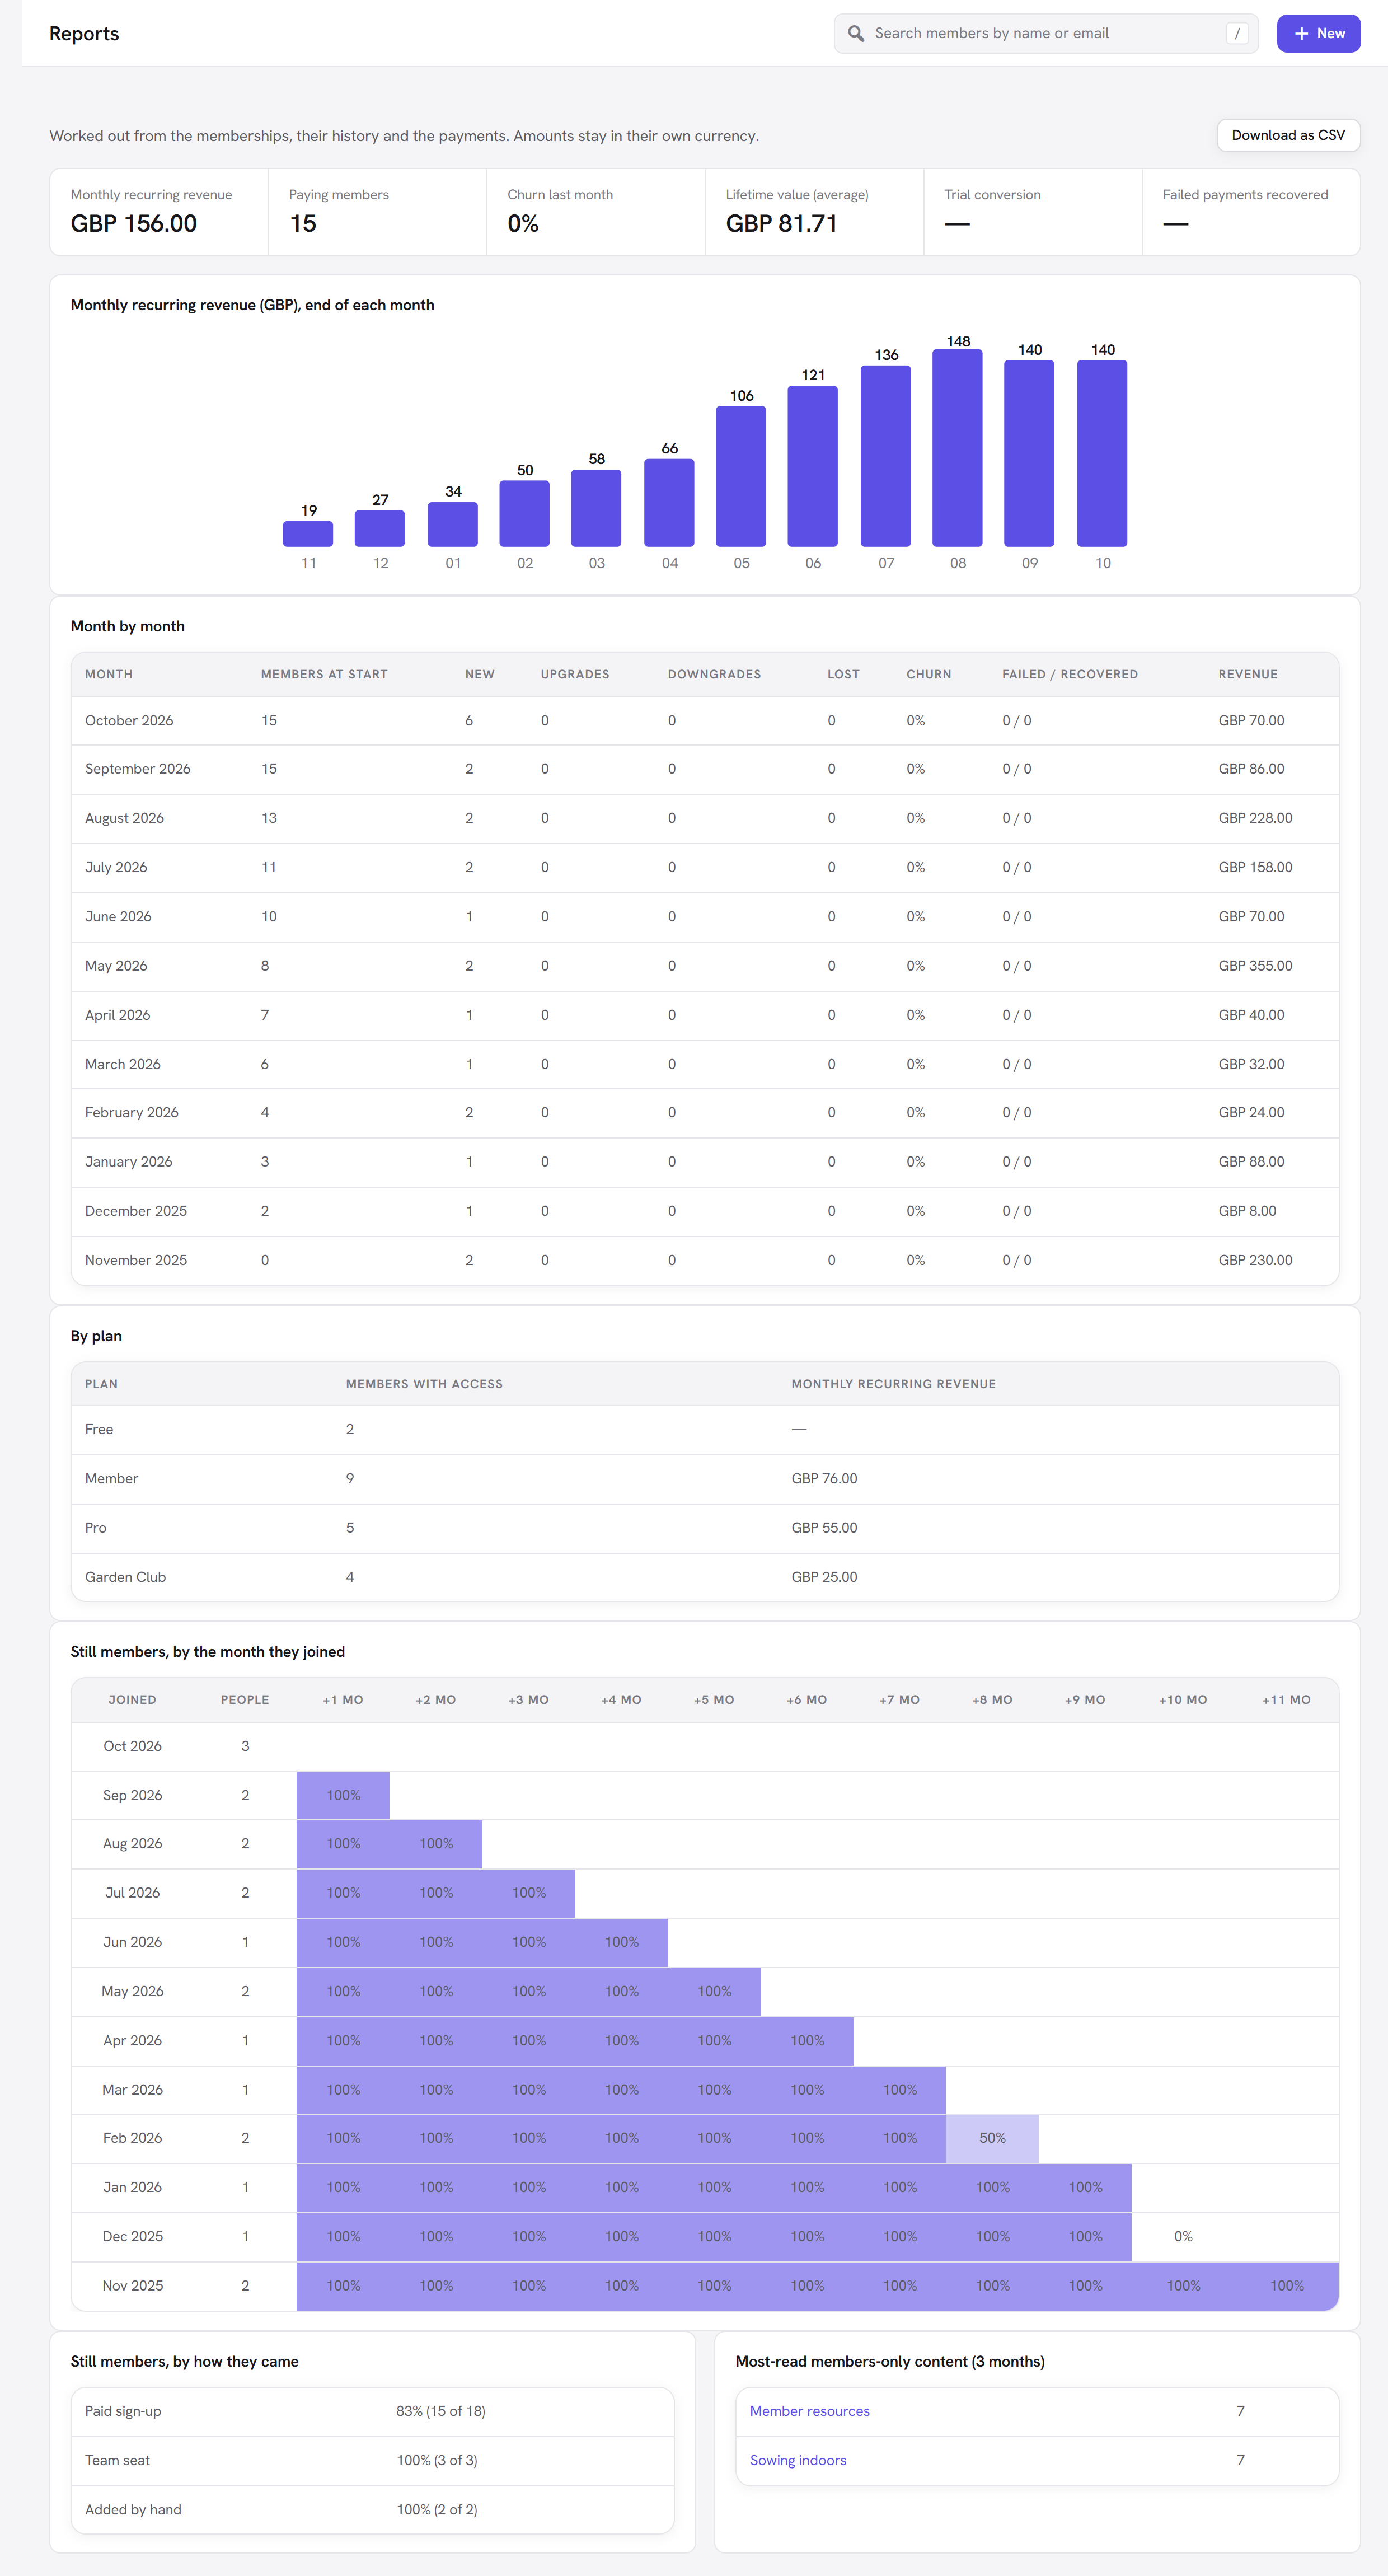Open the Member resources link
The width and height of the screenshot is (1388, 2576).
click(809, 2411)
